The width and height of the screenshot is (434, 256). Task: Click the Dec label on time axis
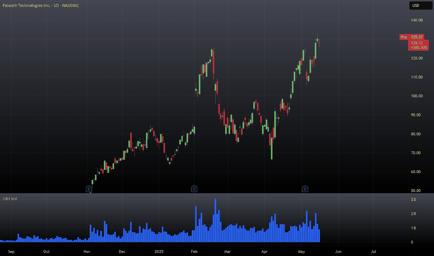(122, 251)
